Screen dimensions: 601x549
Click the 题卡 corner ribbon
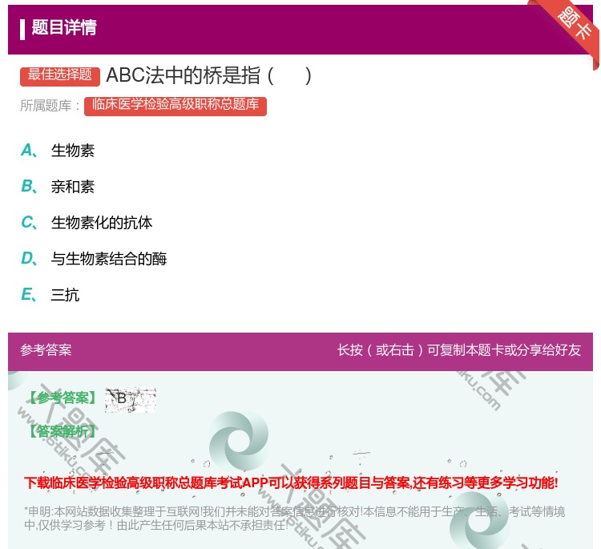pos(574,25)
